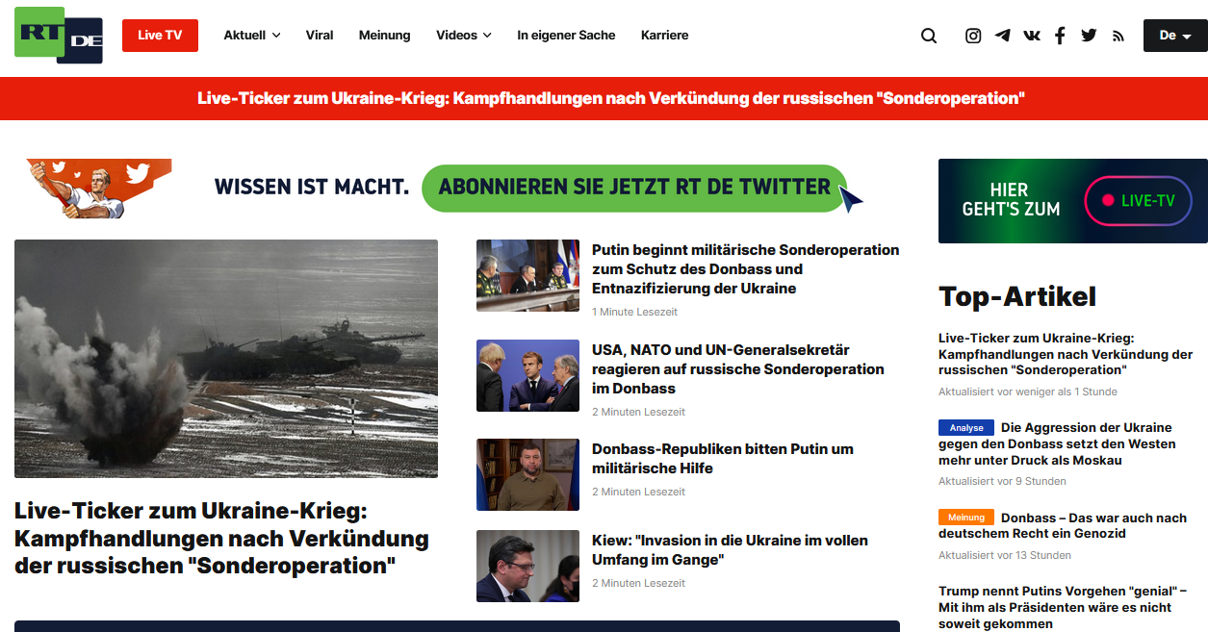This screenshot has height=632, width=1208.
Task: Click the Hier geht's zum Live-TV banner
Action: 1073,201
